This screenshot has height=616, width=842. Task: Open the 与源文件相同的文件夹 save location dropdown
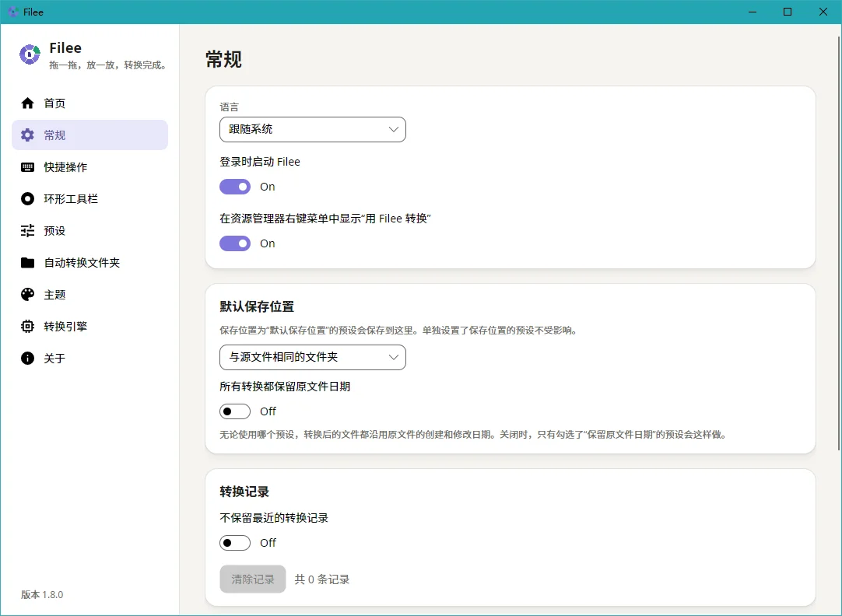click(313, 357)
